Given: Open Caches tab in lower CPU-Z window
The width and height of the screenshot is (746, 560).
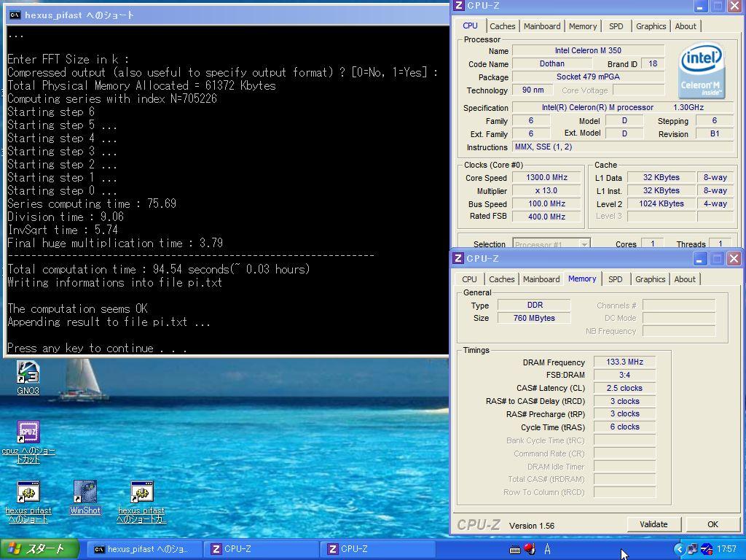Looking at the screenshot, I should pos(501,279).
